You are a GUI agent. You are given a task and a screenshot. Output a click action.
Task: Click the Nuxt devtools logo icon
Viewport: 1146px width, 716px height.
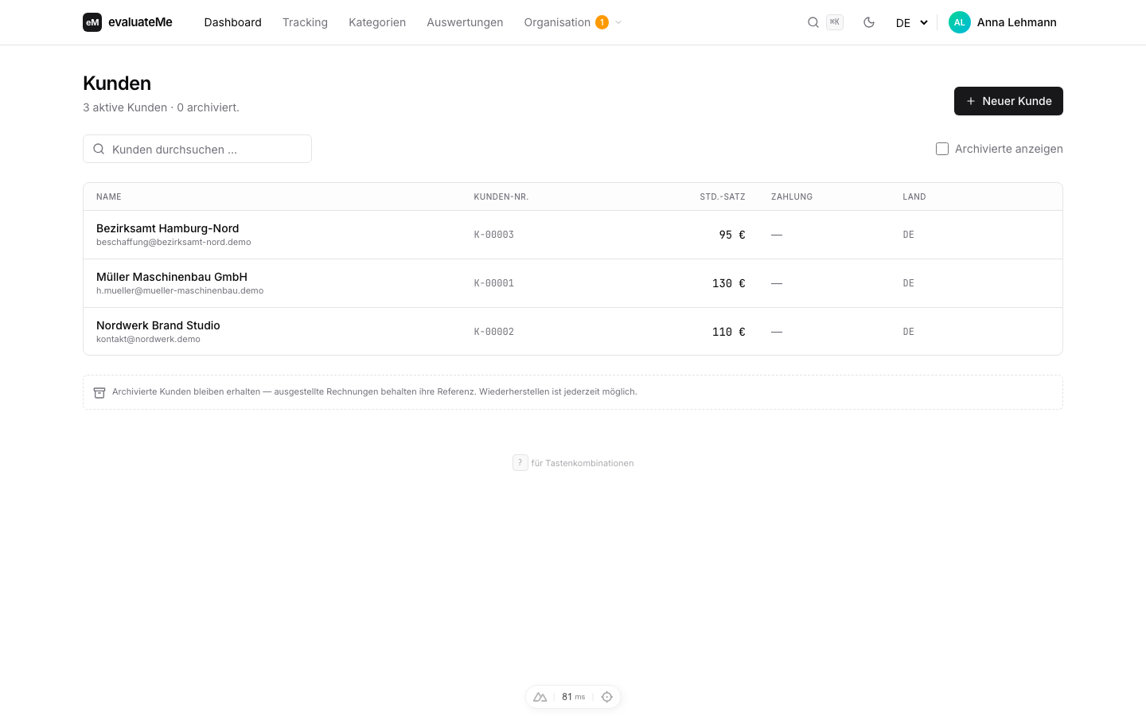click(x=540, y=697)
